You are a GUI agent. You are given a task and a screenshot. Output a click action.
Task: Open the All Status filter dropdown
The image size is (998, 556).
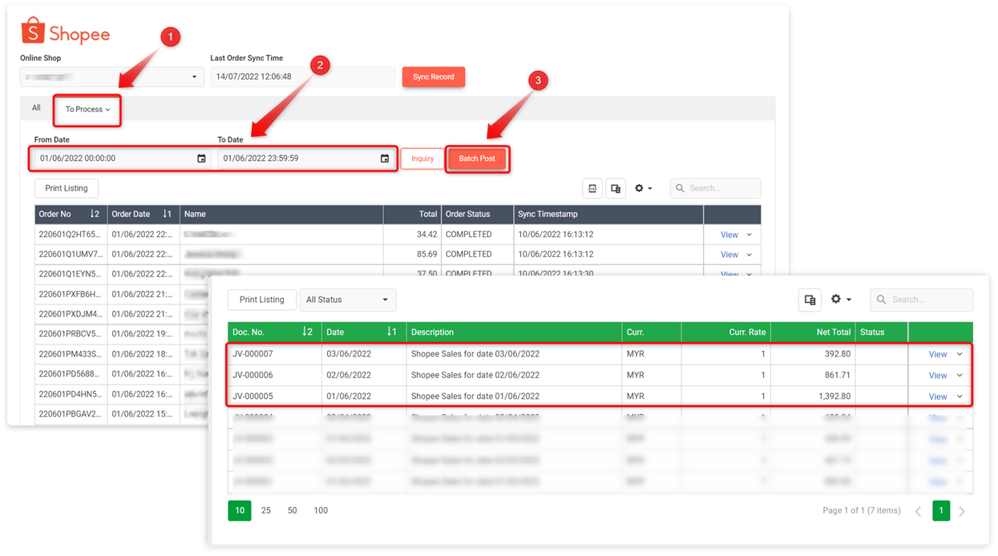[x=347, y=300]
